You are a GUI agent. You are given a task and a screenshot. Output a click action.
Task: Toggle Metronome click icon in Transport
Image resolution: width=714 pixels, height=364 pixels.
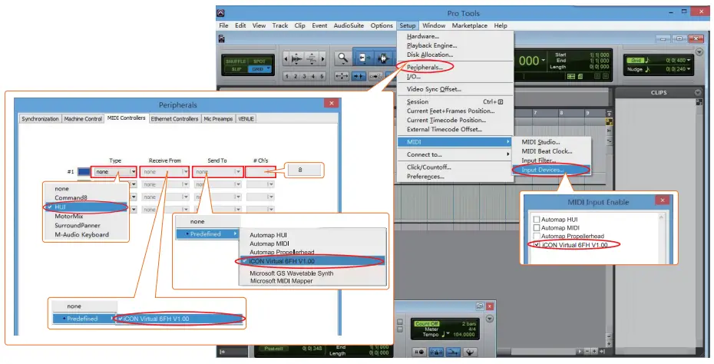click(436, 352)
